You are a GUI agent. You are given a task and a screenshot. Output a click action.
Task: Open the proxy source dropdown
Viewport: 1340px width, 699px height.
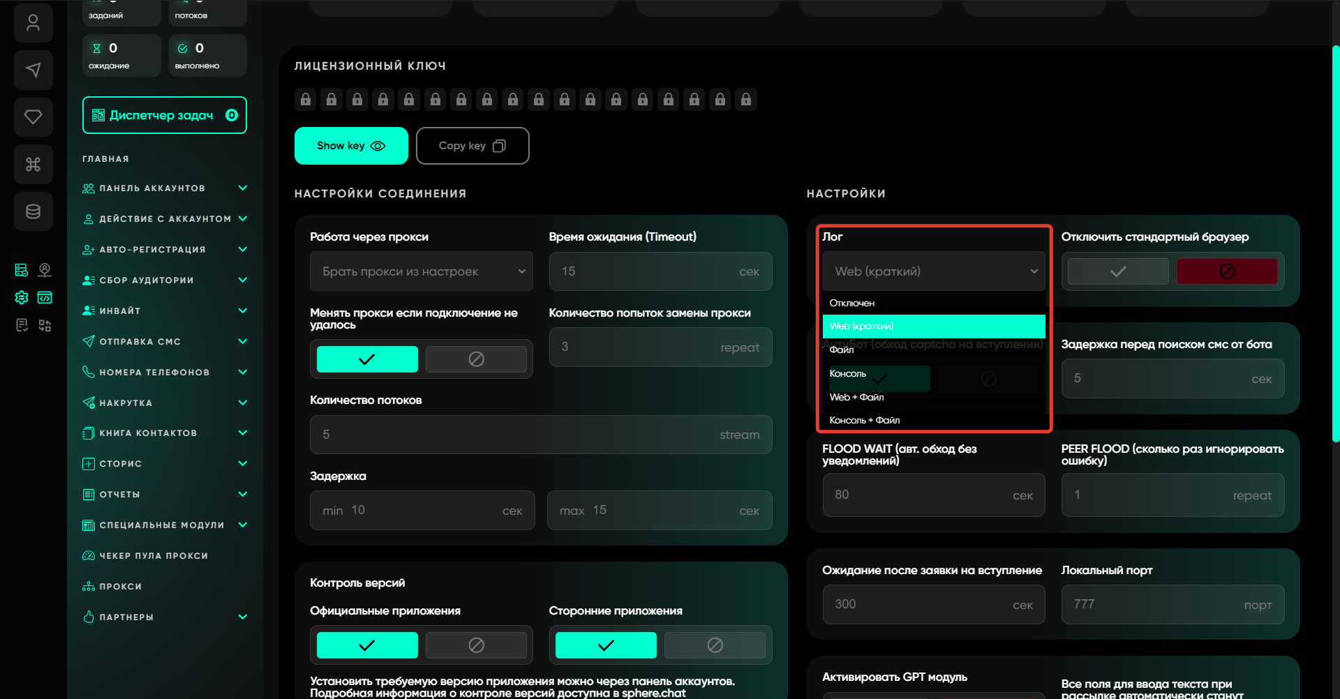421,271
